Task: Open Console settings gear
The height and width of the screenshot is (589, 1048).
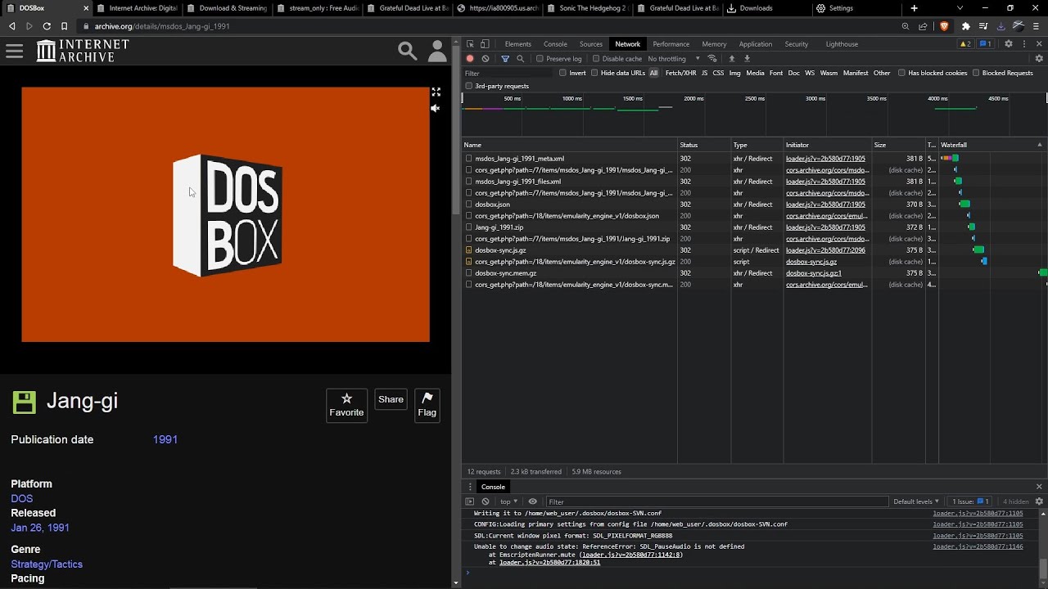Action: coord(1039,501)
